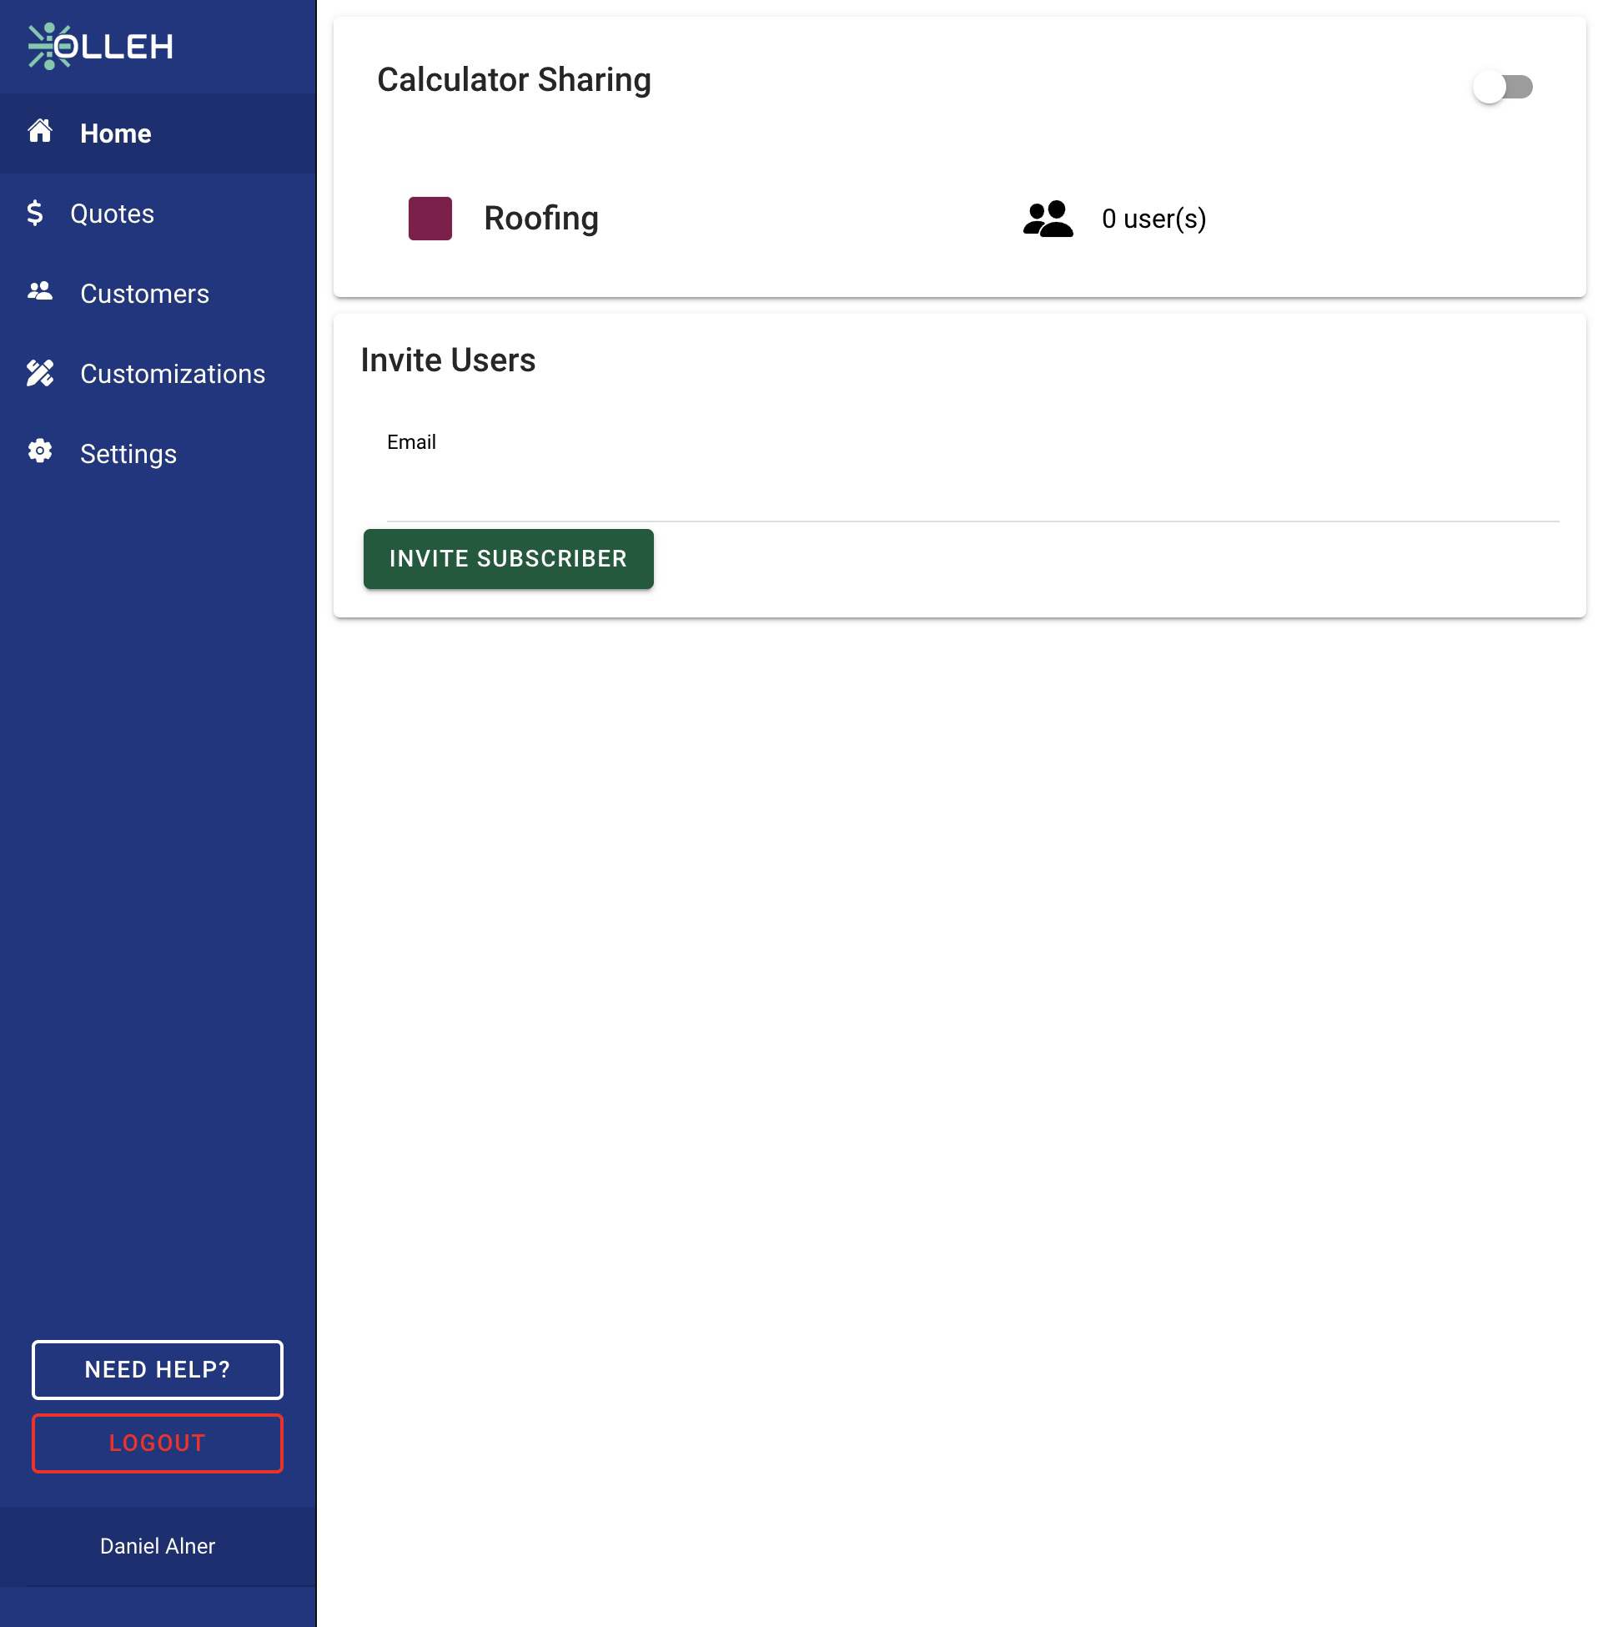Select the Roofing calculator label
The height and width of the screenshot is (1627, 1603).
pos(540,219)
